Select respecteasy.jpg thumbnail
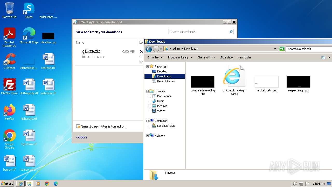Screen dimensions: 332x187 pyautogui.click(x=298, y=84)
